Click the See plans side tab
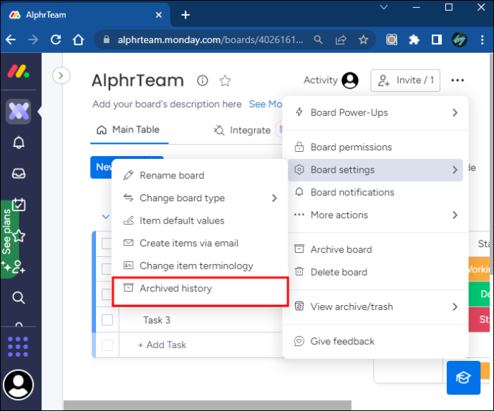 (x=8, y=239)
